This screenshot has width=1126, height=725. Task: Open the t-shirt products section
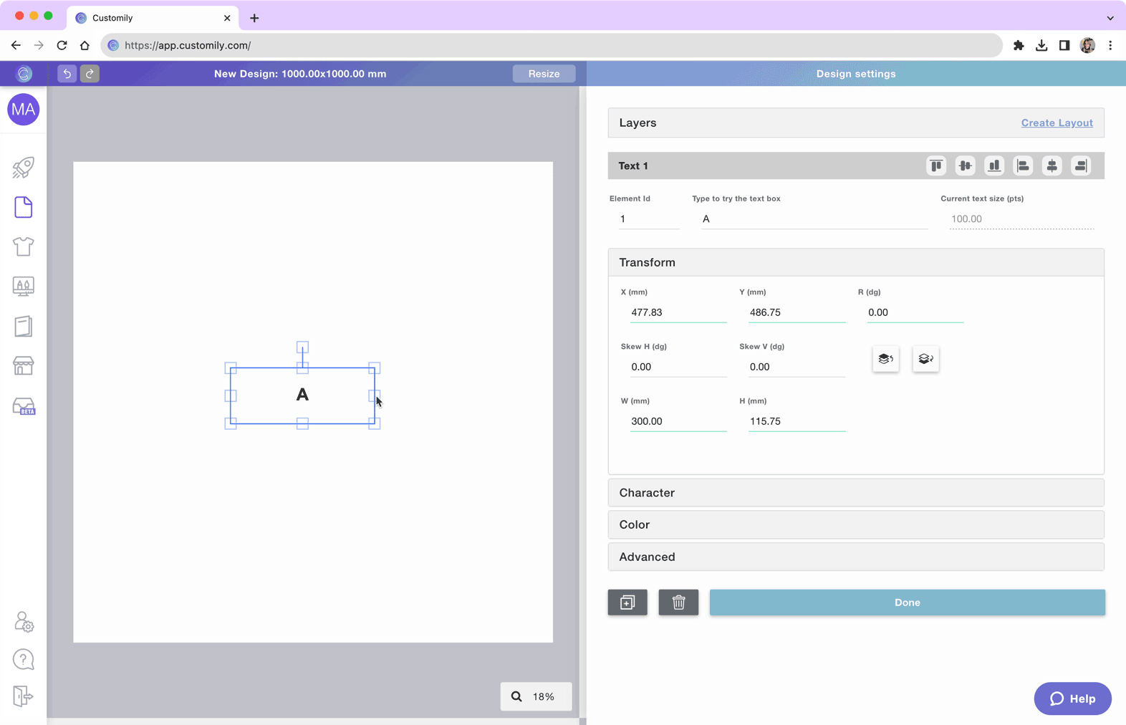tap(23, 246)
